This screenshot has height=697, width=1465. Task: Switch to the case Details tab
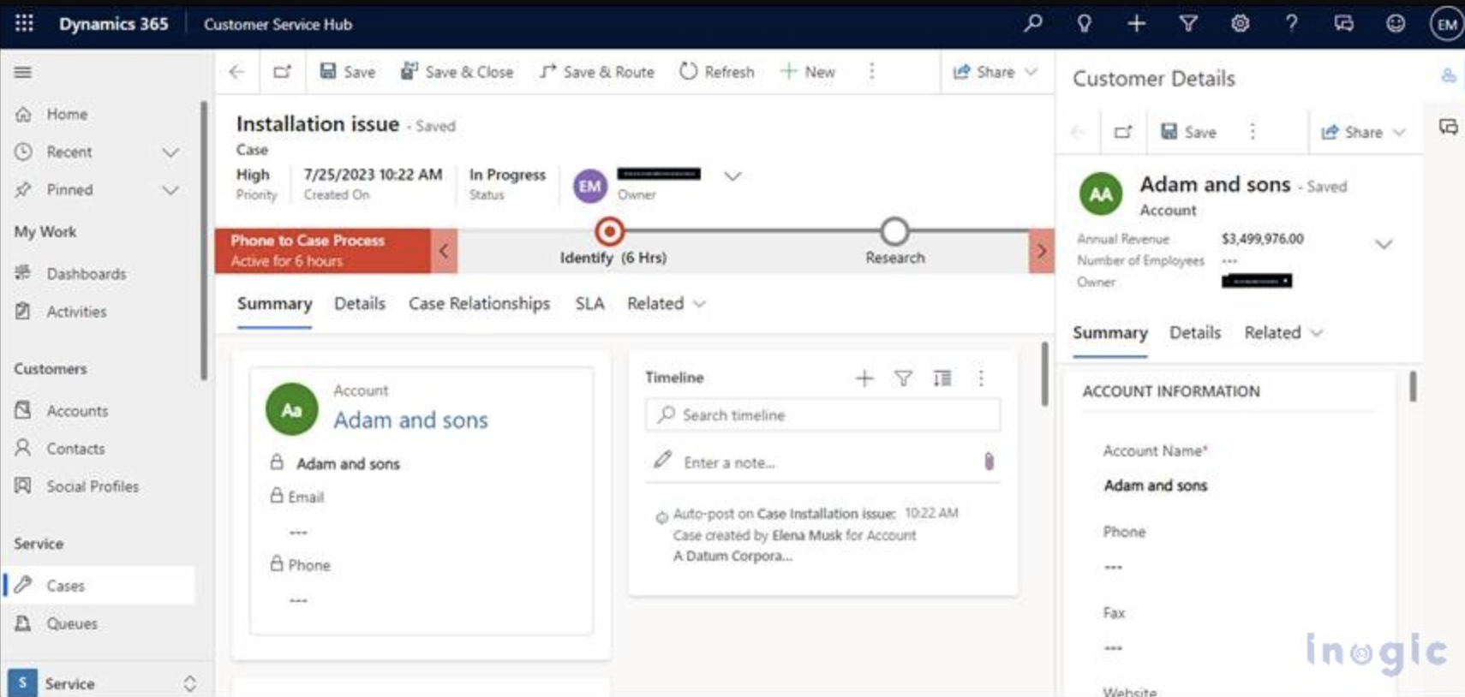coord(360,304)
